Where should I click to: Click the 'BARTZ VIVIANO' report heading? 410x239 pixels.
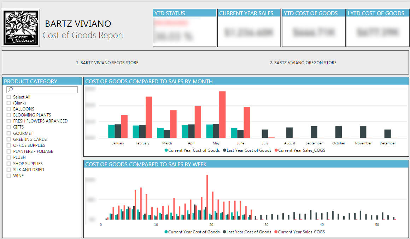[x=78, y=24]
